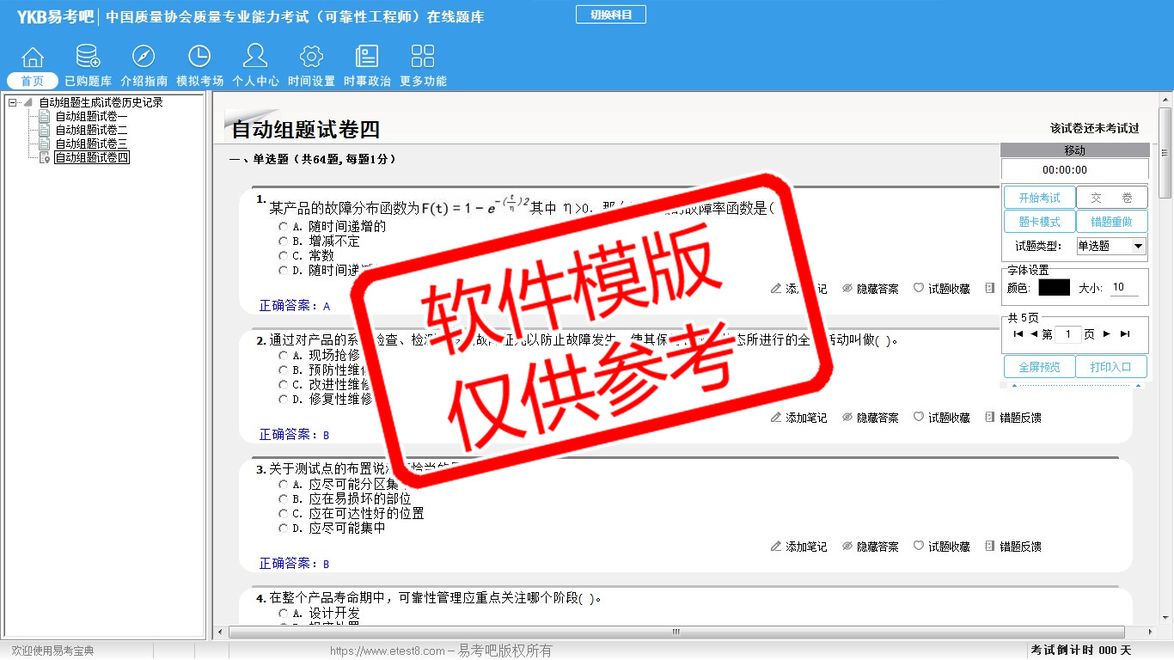1174x660 pixels.
Task: Select option A 现场抢修 in question 2
Action: (x=283, y=356)
